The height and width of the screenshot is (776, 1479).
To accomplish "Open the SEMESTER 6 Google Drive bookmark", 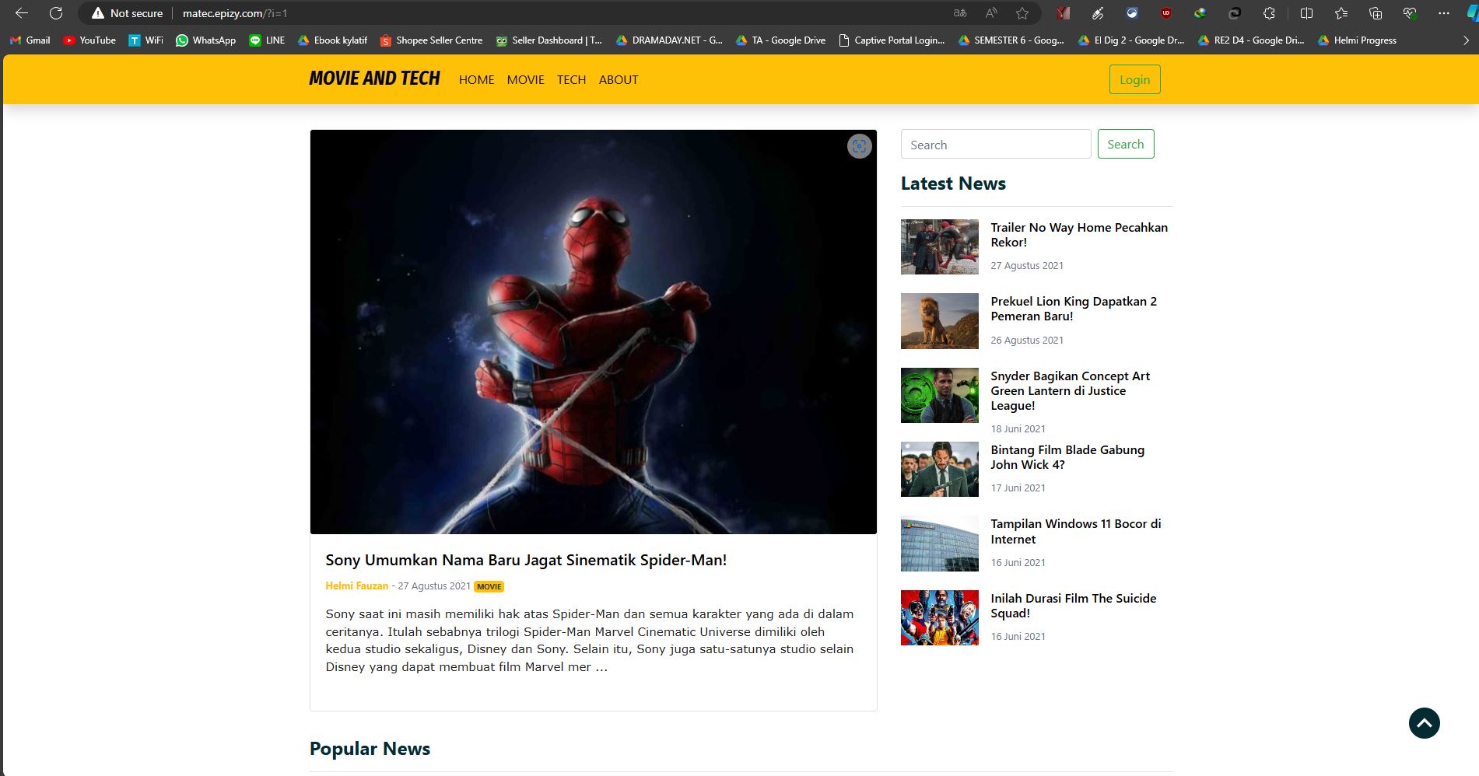I will coord(1011,40).
